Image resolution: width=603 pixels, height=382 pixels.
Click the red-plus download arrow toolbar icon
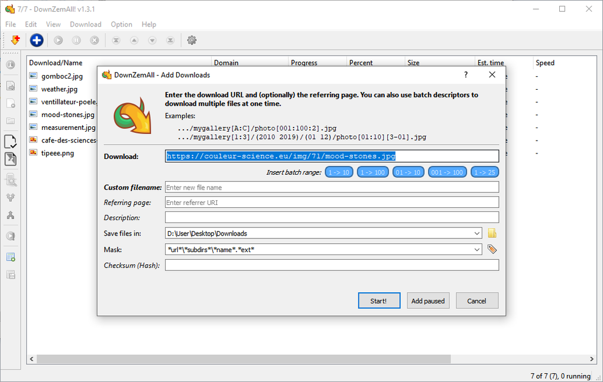coord(15,40)
